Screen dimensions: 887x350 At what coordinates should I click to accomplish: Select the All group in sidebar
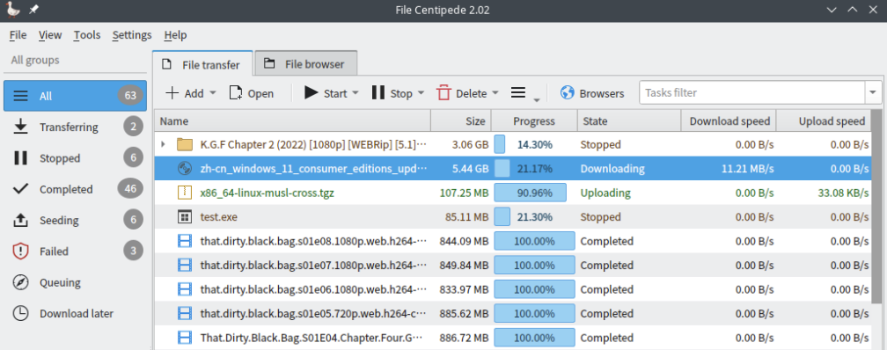76,96
